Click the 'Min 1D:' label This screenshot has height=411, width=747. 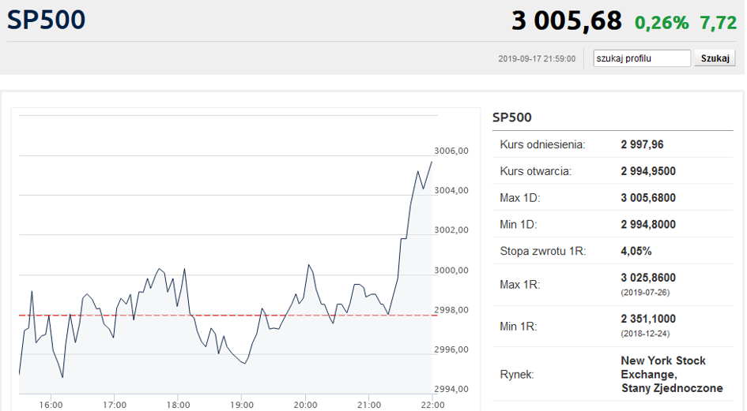click(519, 225)
